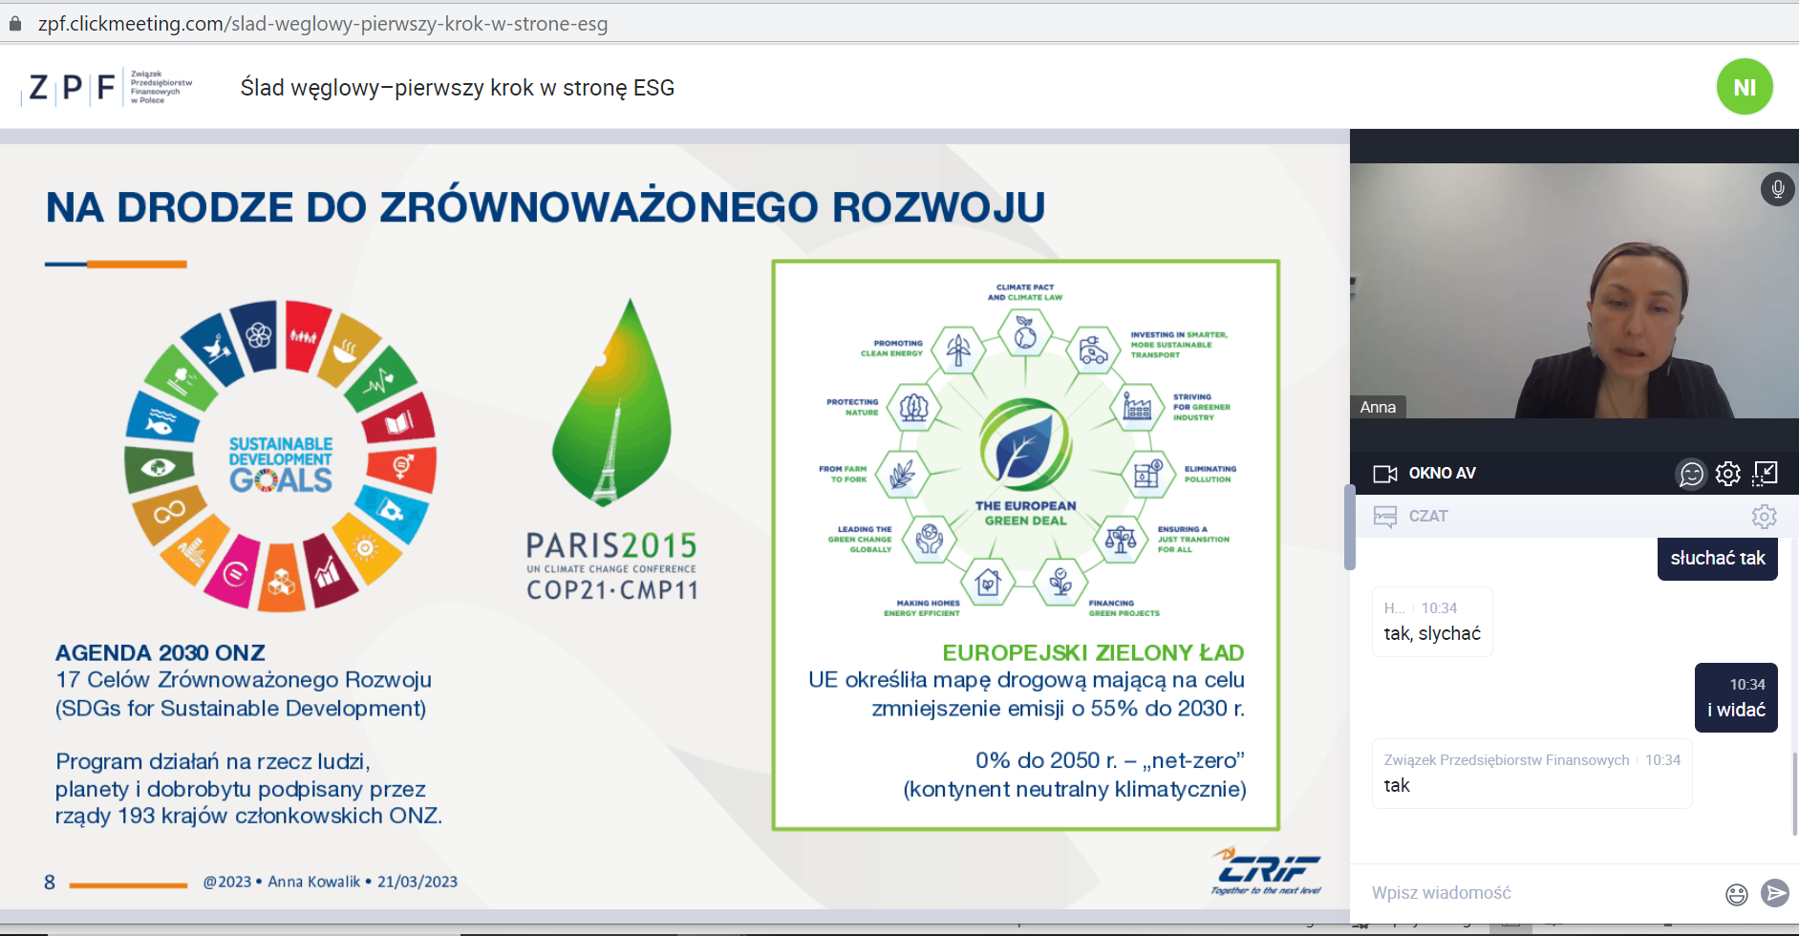Image resolution: width=1799 pixels, height=936 pixels.
Task: Click the European Green Deal leaf emblem
Action: coord(1025,444)
